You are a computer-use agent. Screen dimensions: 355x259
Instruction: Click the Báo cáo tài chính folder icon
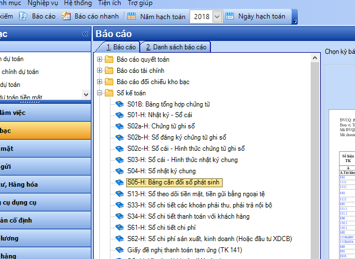[x=109, y=71]
